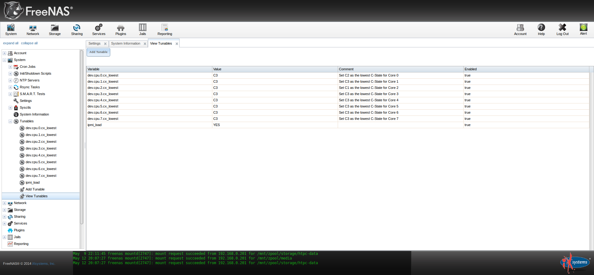Image resolution: width=594 pixels, height=275 pixels.
Task: Open the Jails toolbar icon
Action: point(142,30)
